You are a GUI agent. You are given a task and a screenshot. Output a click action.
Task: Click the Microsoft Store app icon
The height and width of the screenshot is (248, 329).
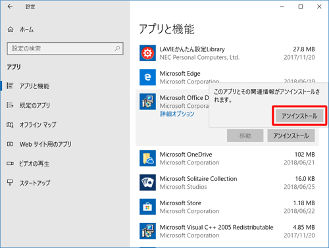[147, 207]
